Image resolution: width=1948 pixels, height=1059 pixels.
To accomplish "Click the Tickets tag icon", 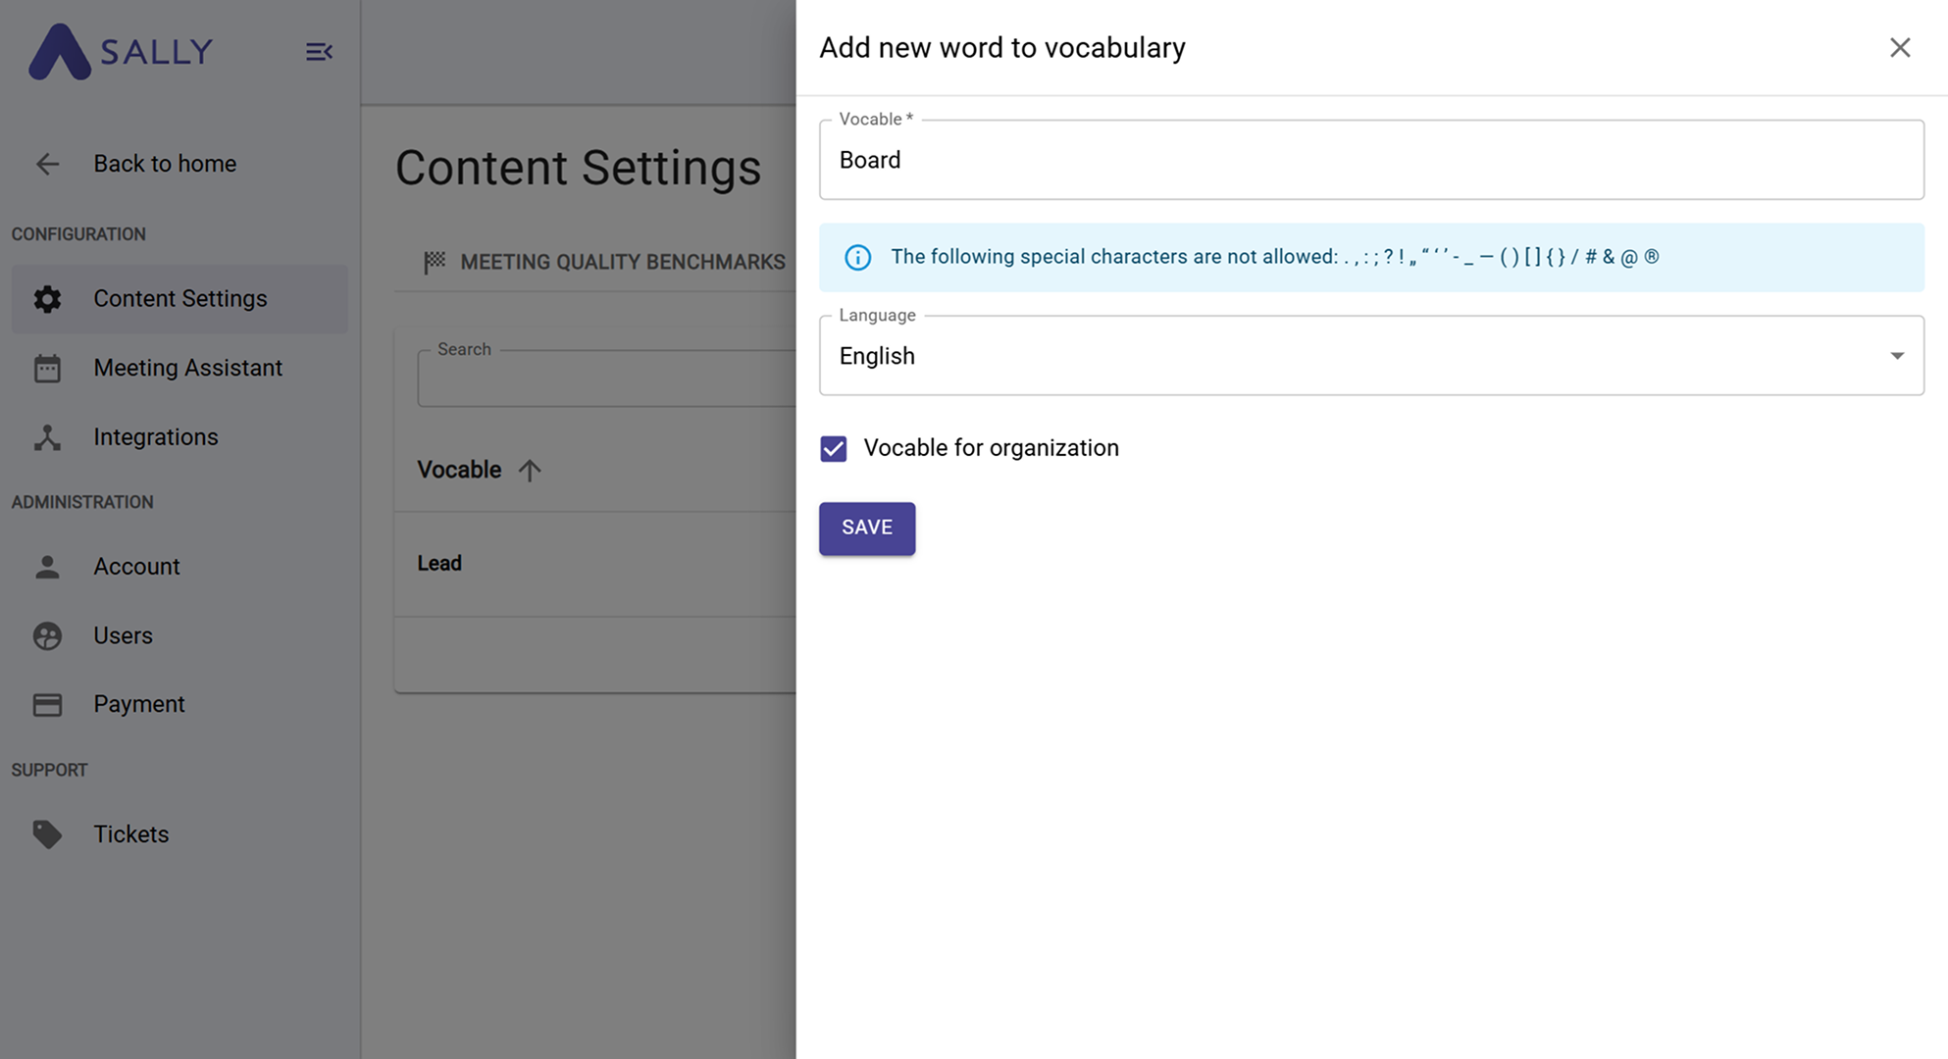I will [x=47, y=834].
